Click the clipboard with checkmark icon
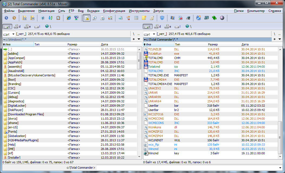 [58, 18]
